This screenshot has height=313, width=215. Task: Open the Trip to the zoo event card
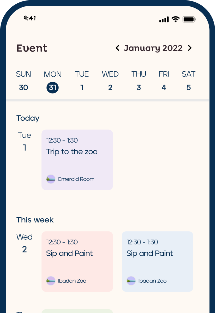[77, 160]
